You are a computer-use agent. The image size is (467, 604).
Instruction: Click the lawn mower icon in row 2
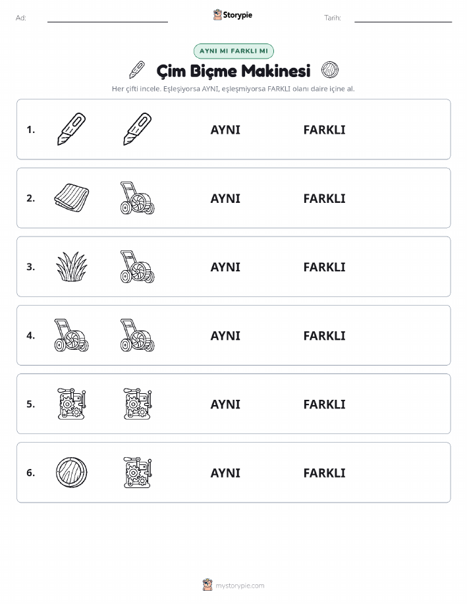click(x=137, y=198)
